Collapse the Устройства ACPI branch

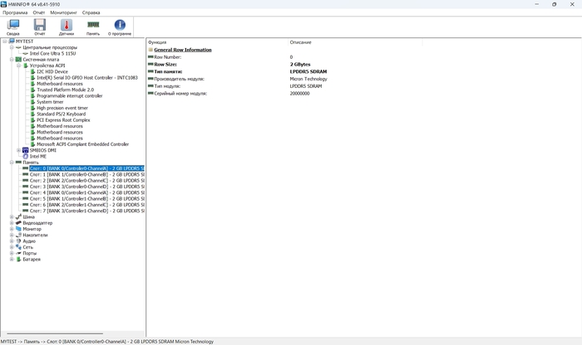coord(18,66)
